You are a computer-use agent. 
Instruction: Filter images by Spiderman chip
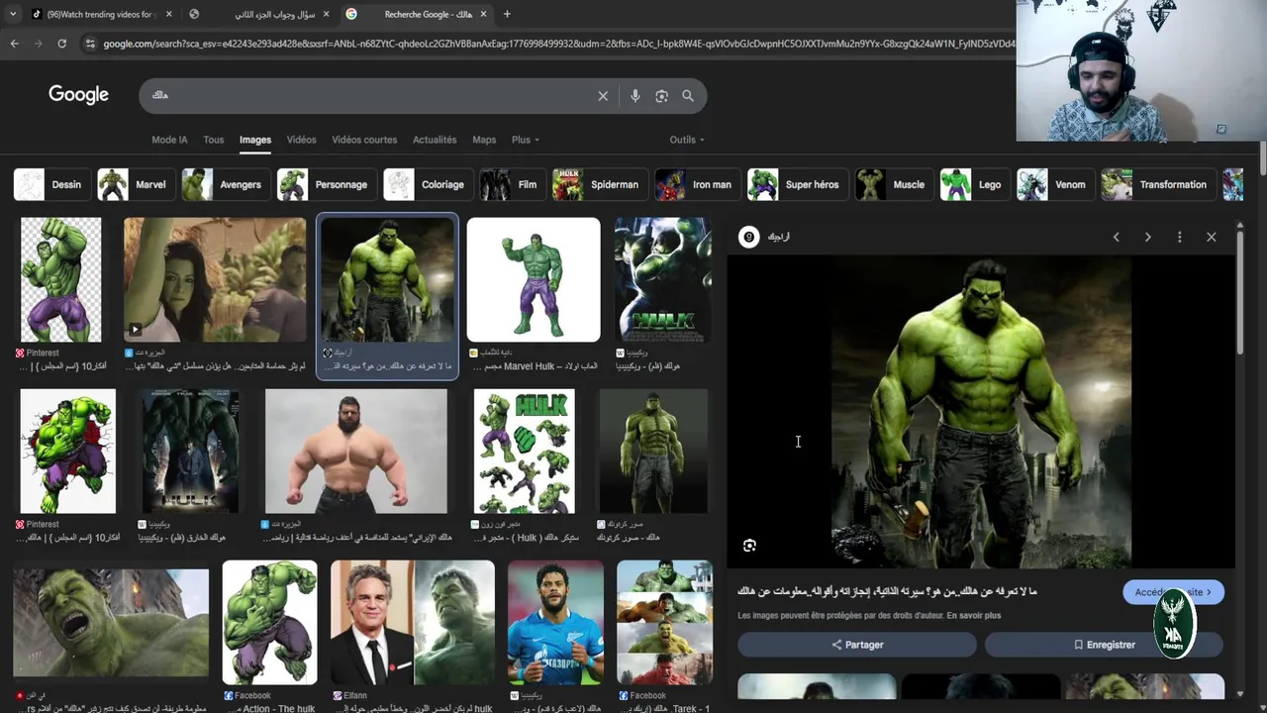[599, 185]
